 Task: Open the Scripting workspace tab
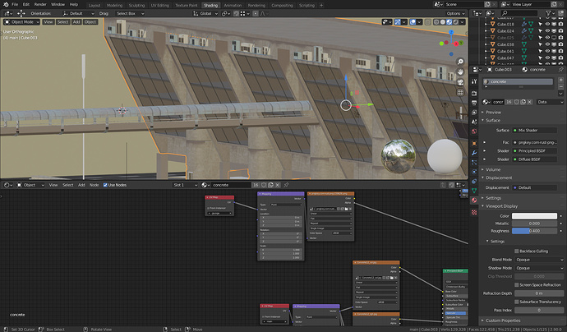click(307, 5)
